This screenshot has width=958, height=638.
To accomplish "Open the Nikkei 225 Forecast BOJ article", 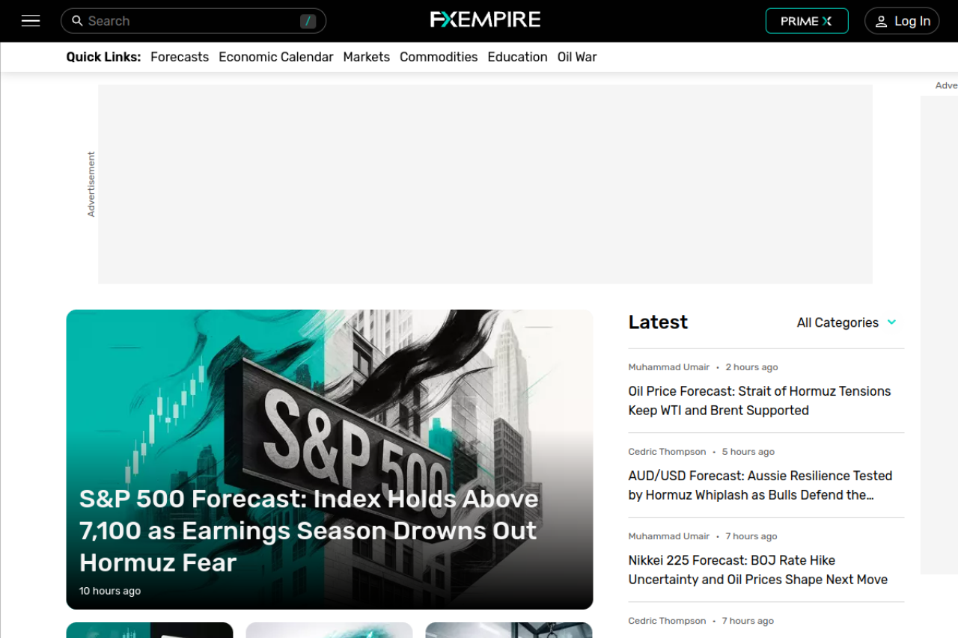I will point(758,570).
